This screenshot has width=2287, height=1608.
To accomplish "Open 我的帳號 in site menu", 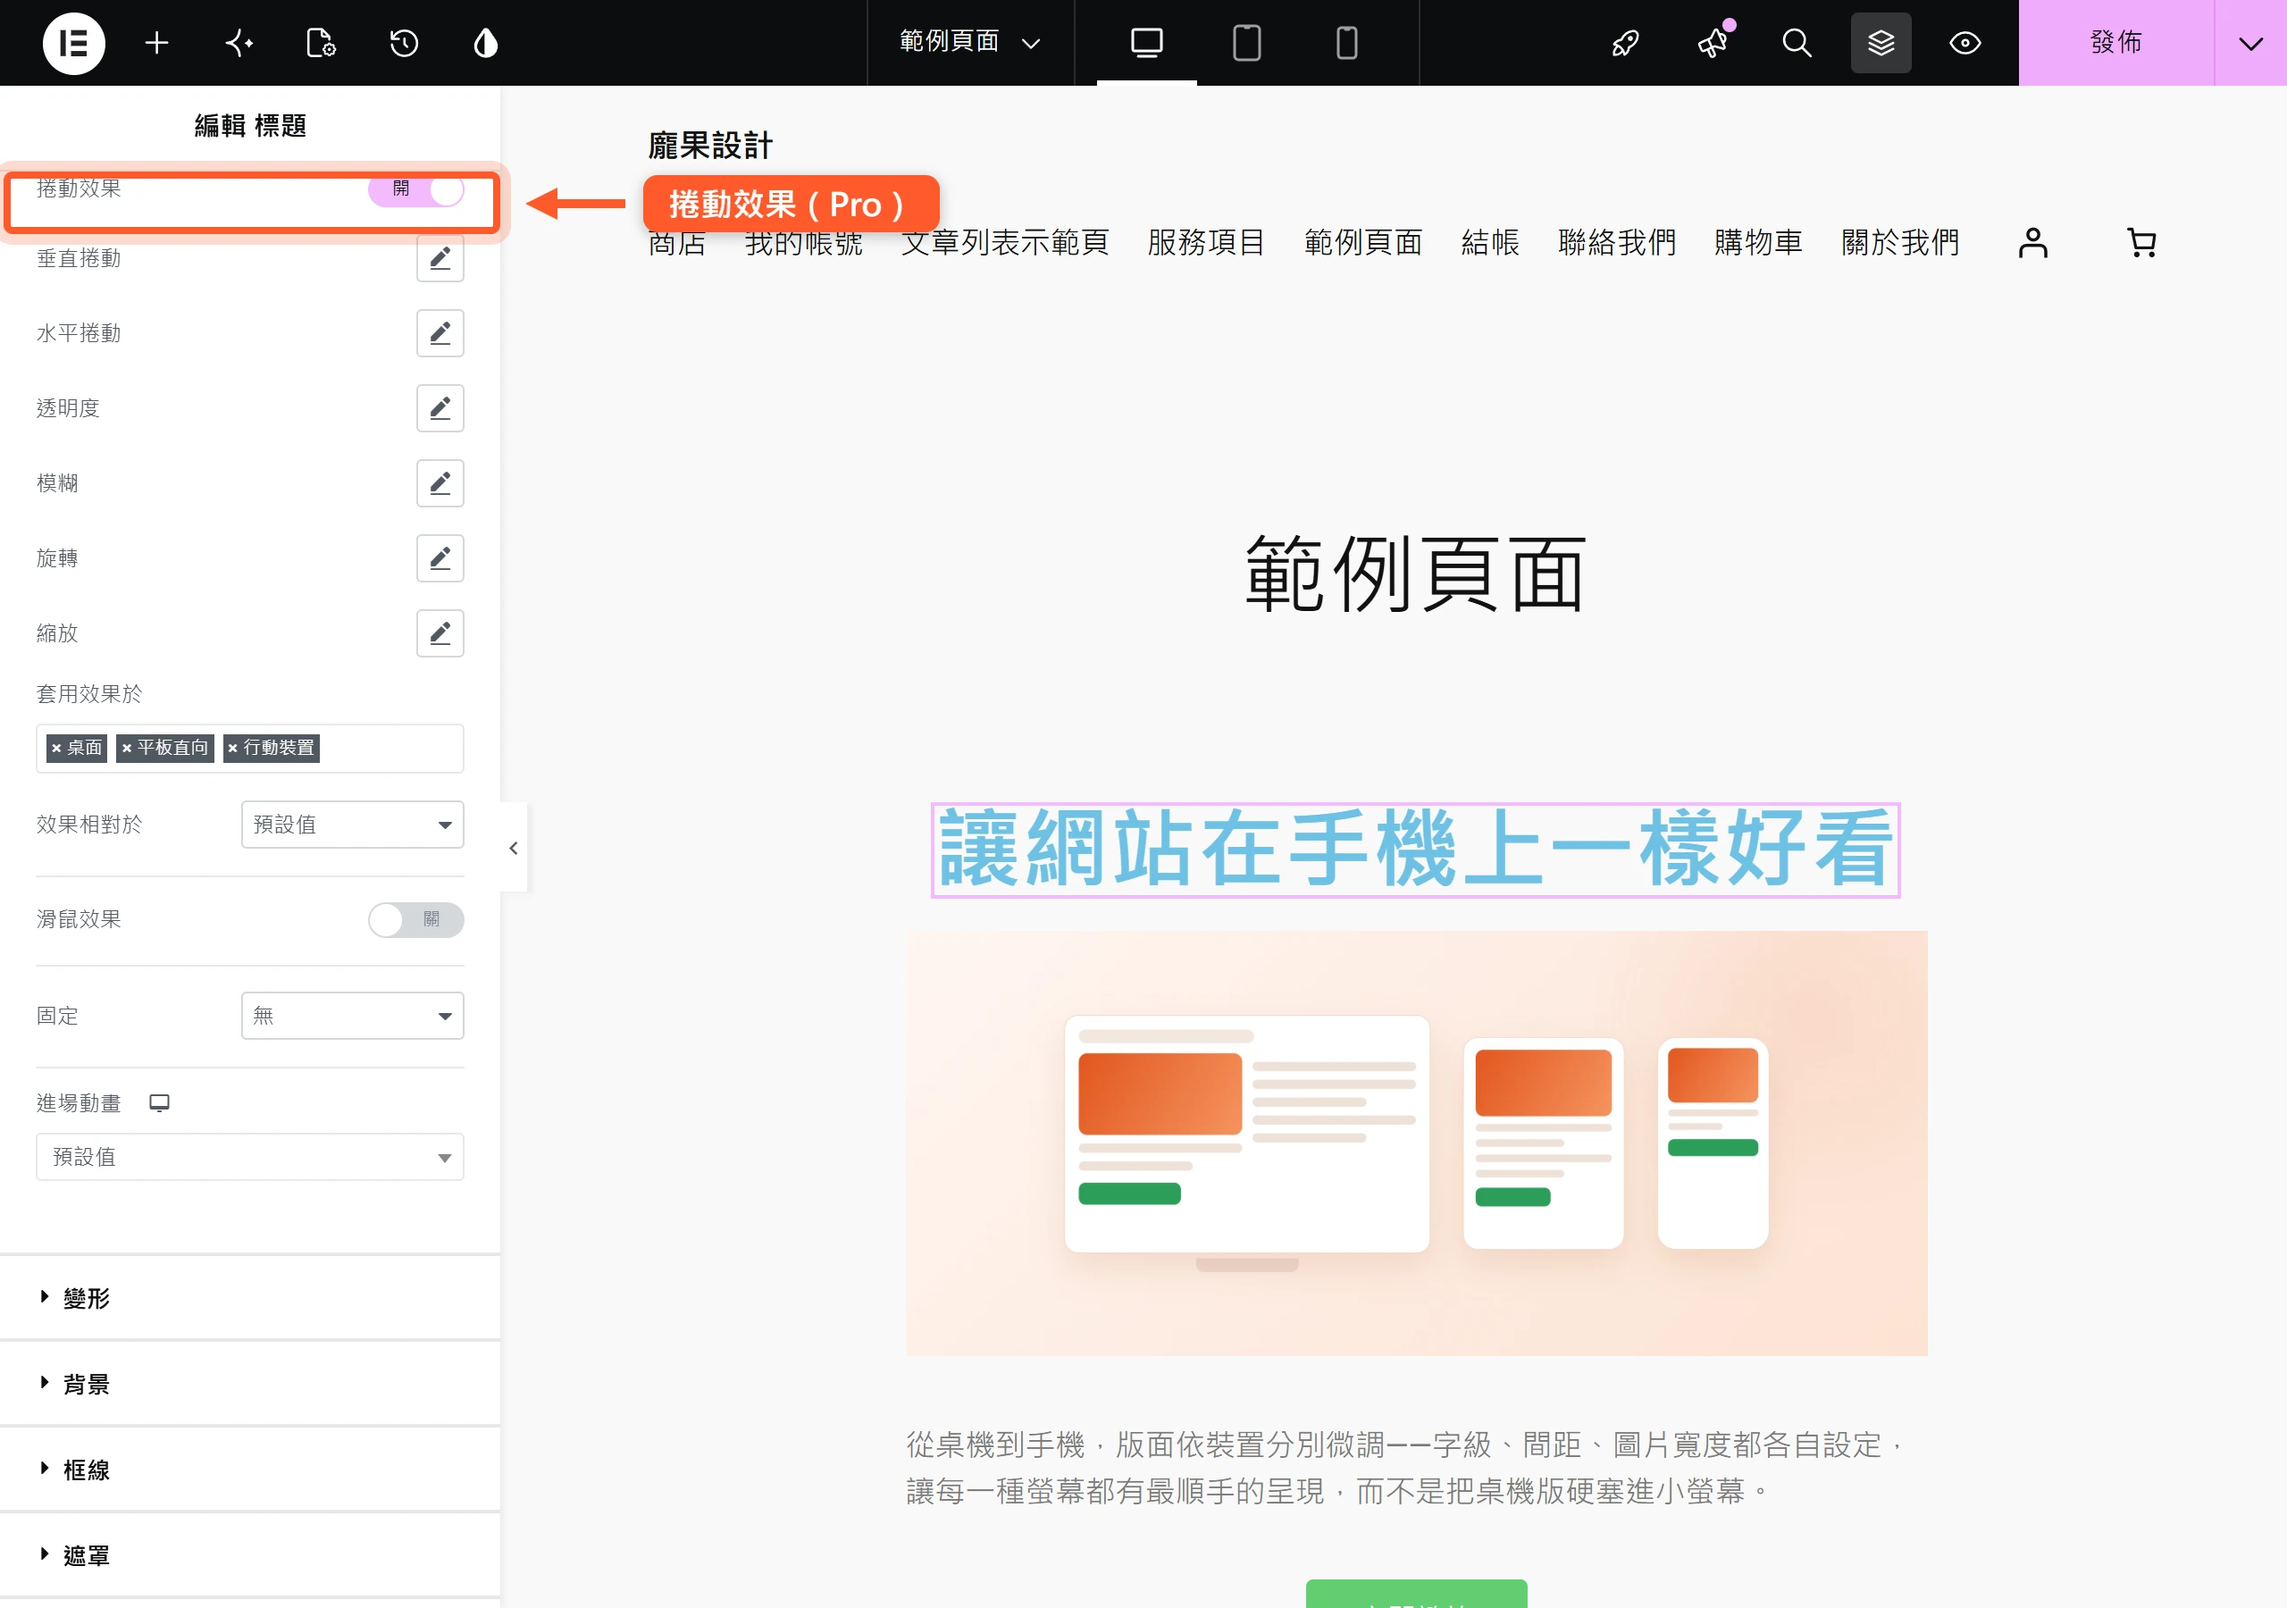I will click(803, 242).
